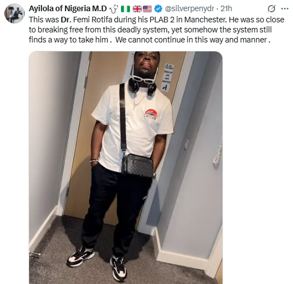This screenshot has width=293, height=284.
Task: Click the blue verified badge
Action: [x=158, y=9]
